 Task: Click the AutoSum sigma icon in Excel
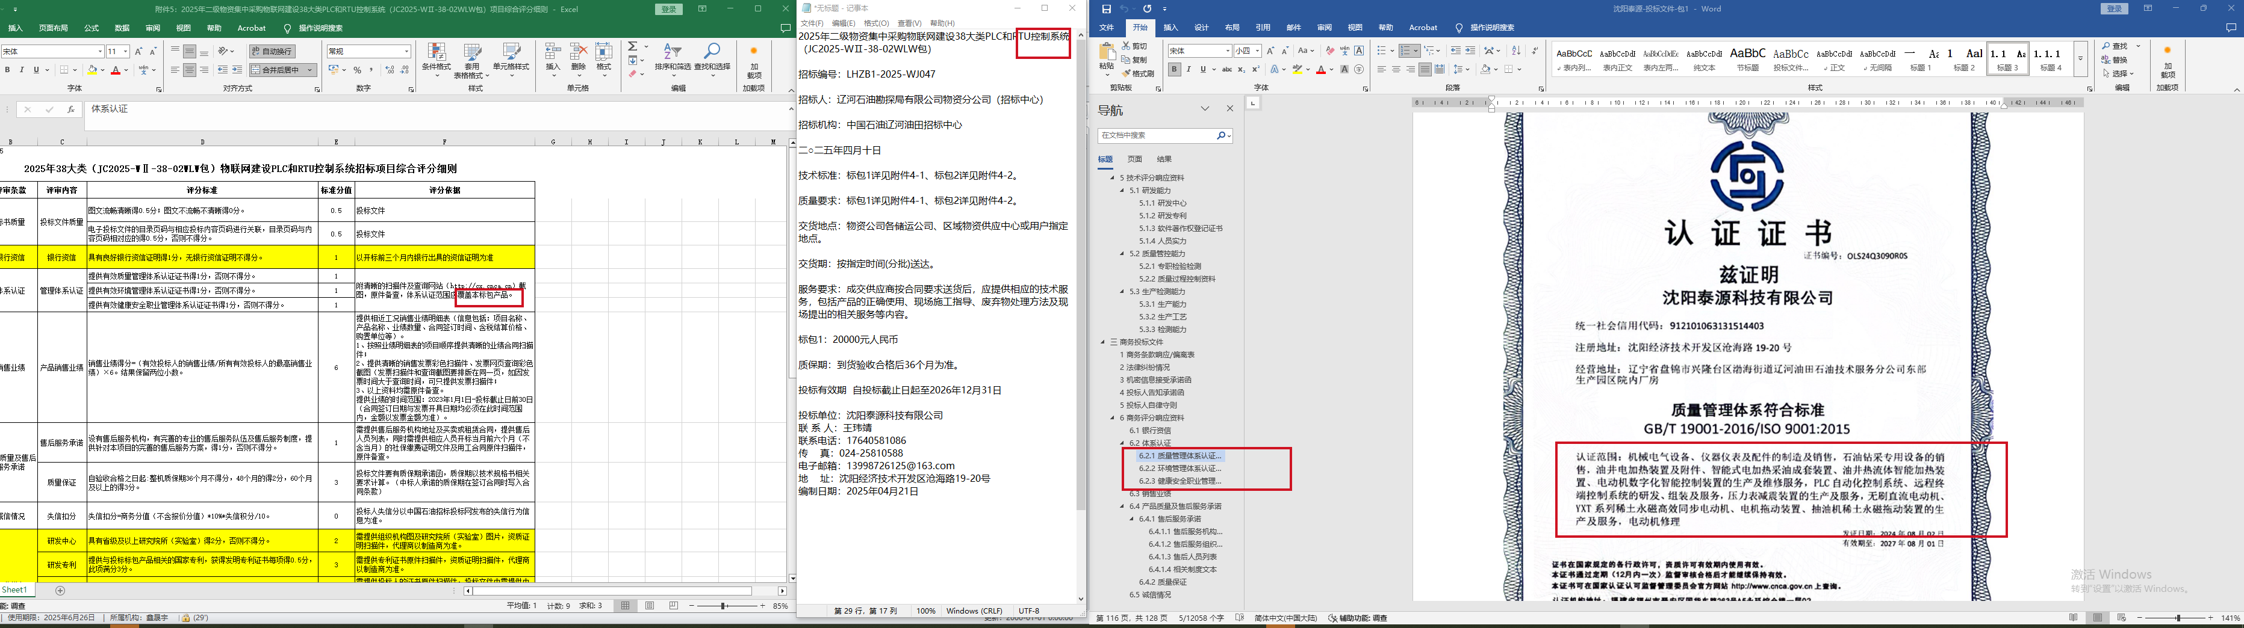pyautogui.click(x=632, y=46)
